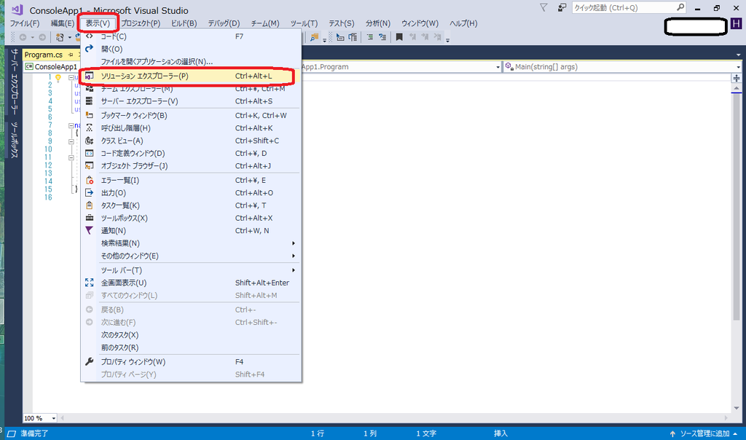
Task: Click the next bookmark toolbar icon
Action: 425,37
